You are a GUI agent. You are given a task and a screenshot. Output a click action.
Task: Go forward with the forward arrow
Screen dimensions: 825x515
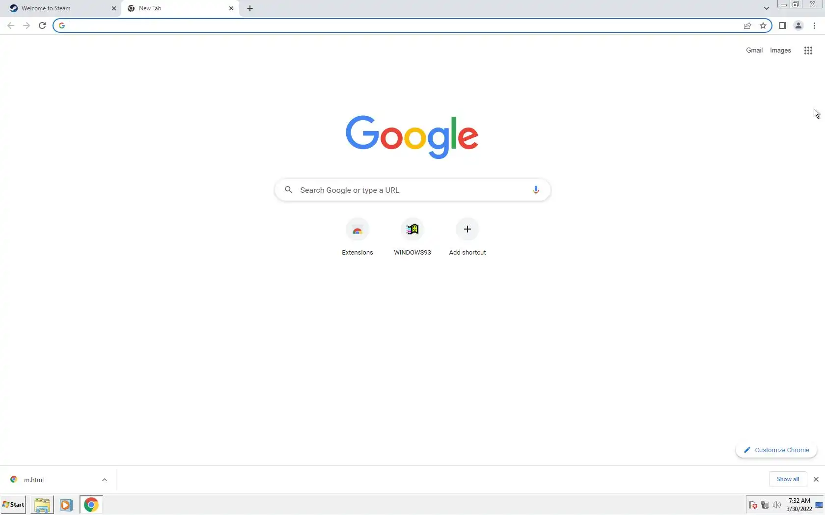(x=27, y=26)
